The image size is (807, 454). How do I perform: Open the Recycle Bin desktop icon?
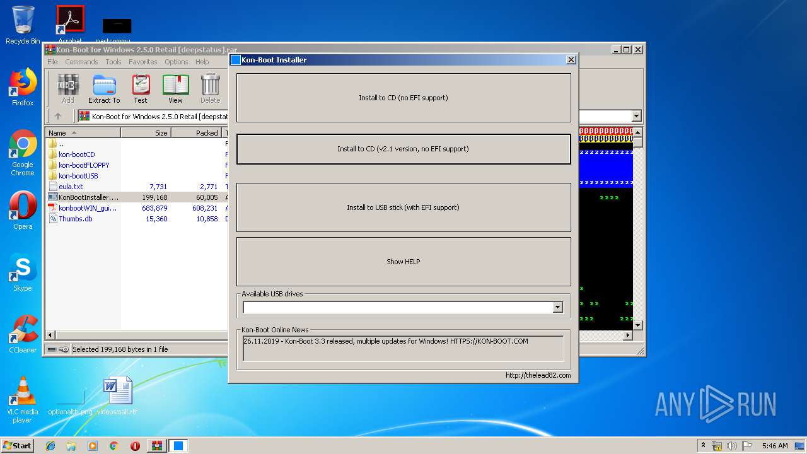click(23, 25)
